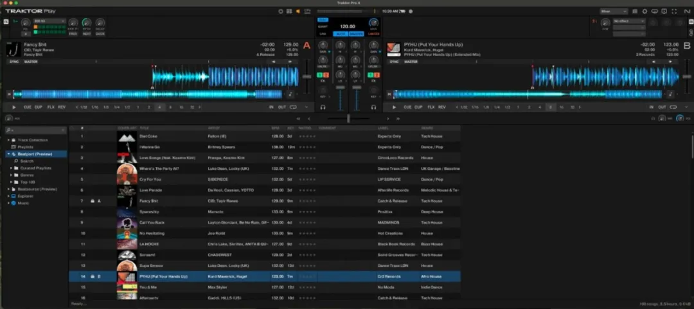Click AUTO master clock button
This screenshot has width=694, height=309.
tap(340, 33)
